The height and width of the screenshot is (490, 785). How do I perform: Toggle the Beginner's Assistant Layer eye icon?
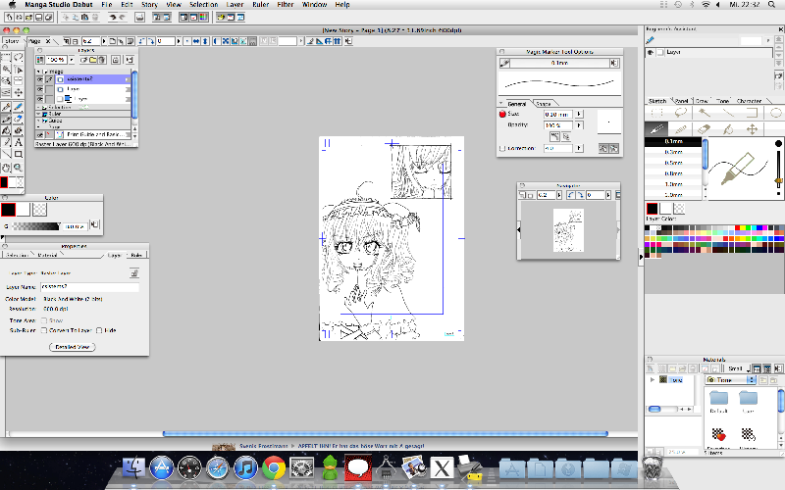[x=651, y=52]
